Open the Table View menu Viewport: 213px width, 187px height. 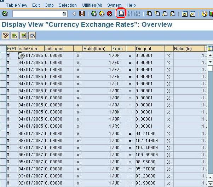17,5
